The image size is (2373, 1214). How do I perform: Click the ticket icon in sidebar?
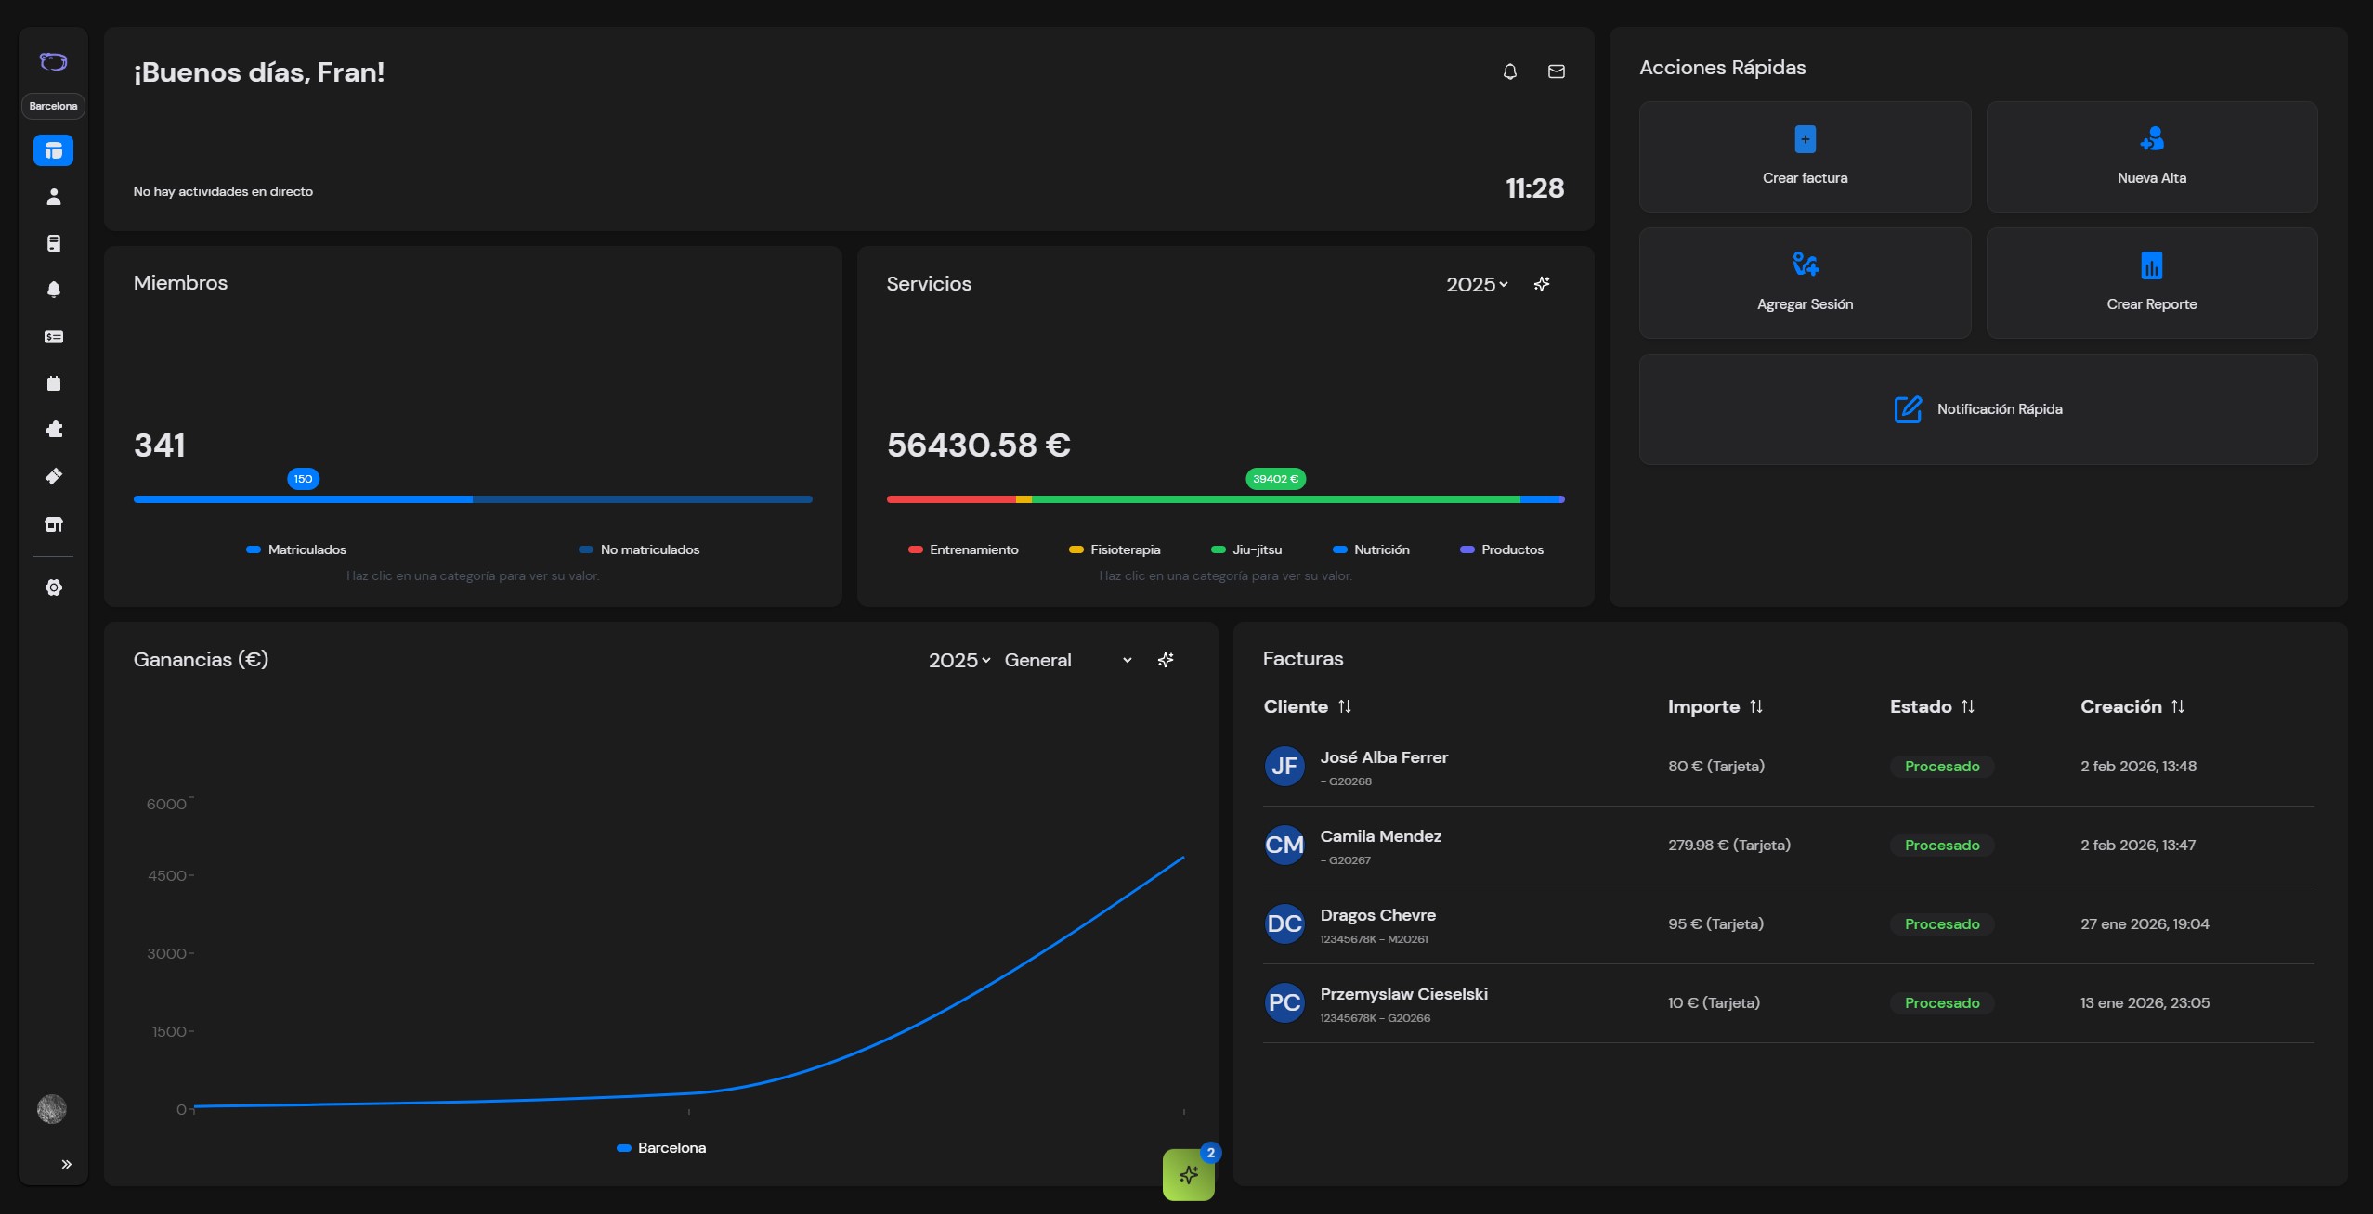[x=54, y=476]
